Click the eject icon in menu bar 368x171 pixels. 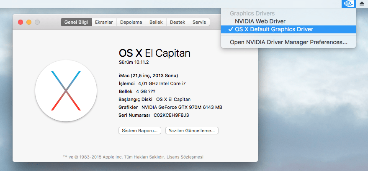coord(362,4)
